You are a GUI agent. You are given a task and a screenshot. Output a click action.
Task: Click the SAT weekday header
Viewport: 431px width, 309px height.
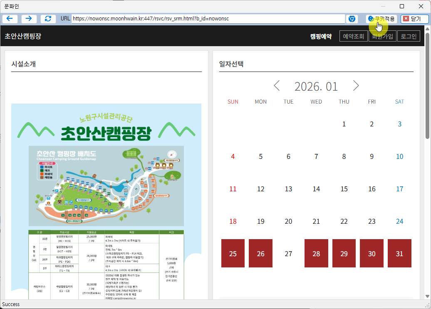point(399,101)
